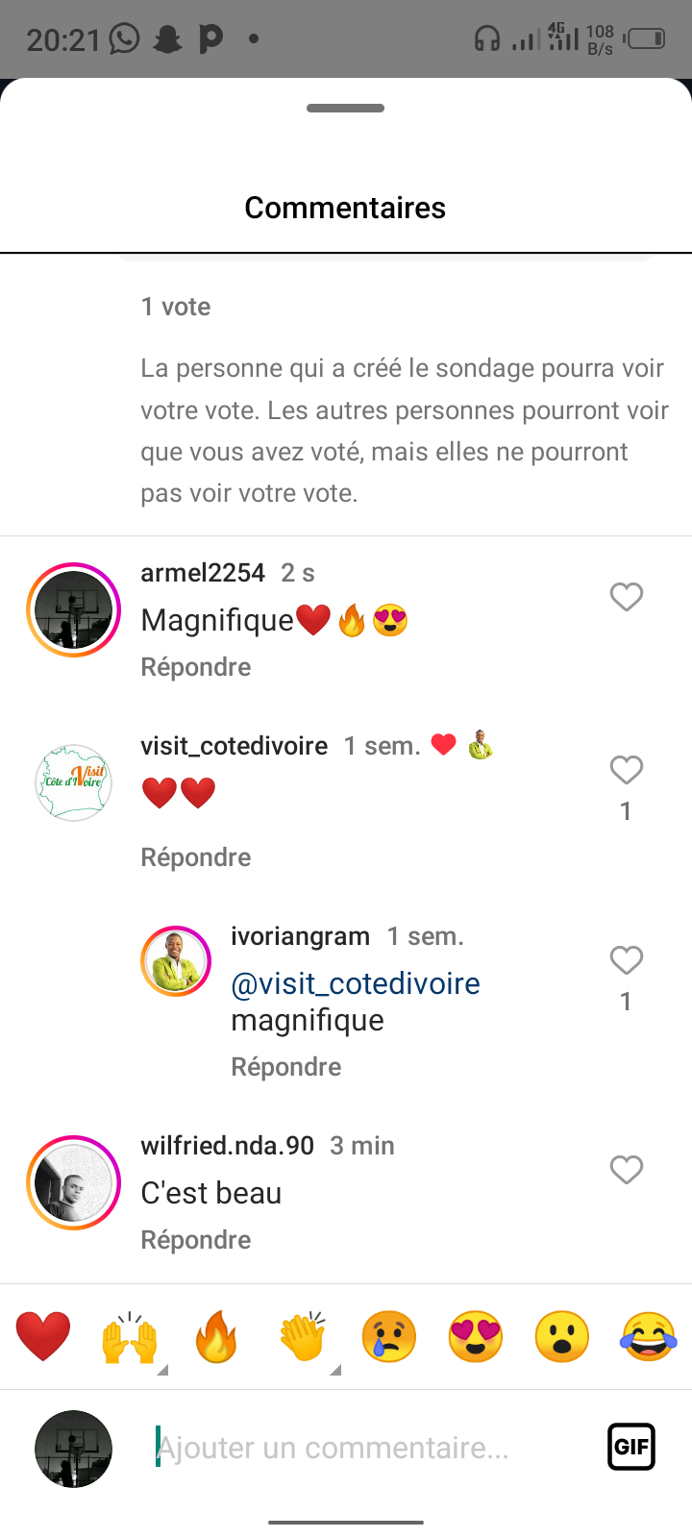Select the heart-eyes emoji reaction
The height and width of the screenshot is (1538, 692).
coord(476,1336)
